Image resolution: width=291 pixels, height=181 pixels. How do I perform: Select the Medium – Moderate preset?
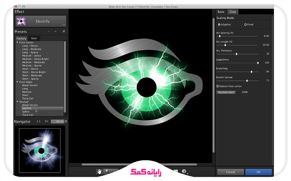coord(33,62)
